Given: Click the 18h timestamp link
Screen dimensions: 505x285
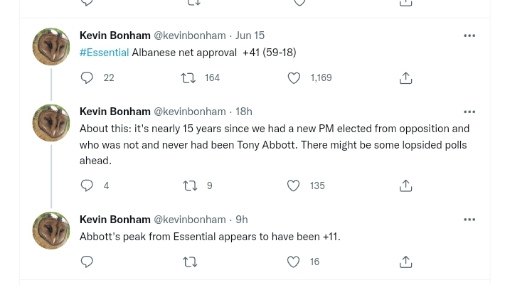Looking at the screenshot, I should tap(243, 112).
